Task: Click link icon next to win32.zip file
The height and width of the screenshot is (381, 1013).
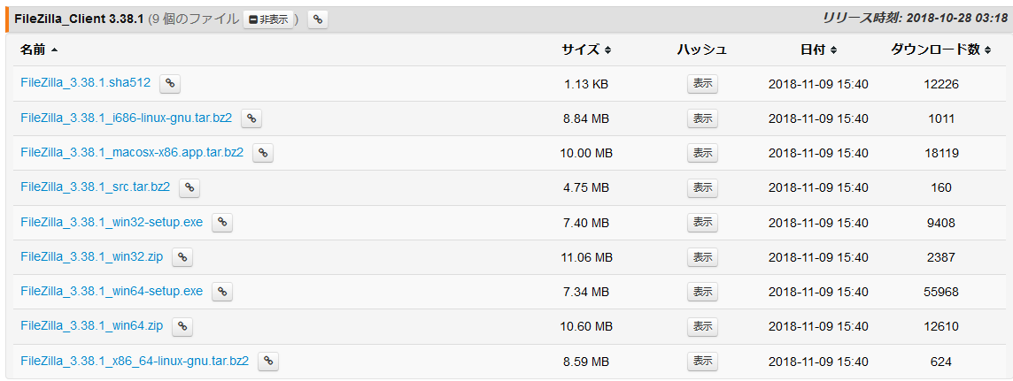Action: (182, 257)
